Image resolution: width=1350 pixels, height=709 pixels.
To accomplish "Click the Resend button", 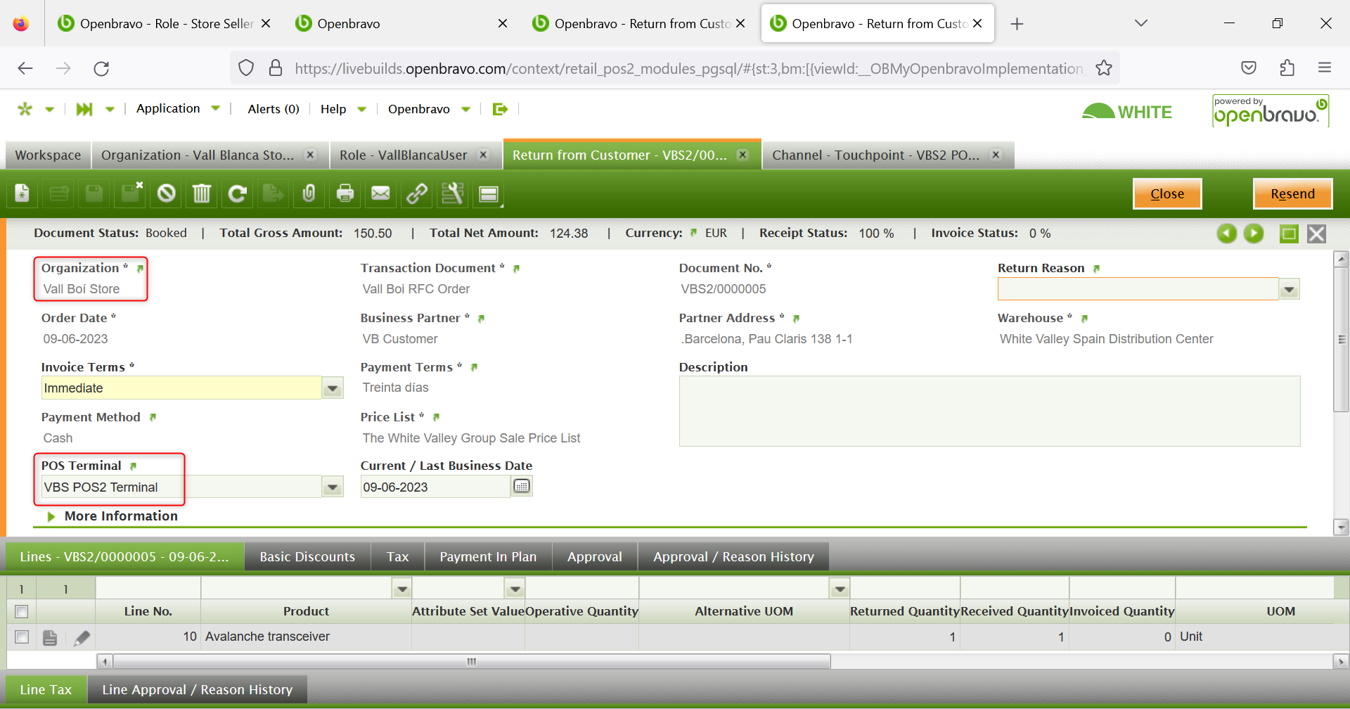I will pos(1292,194).
